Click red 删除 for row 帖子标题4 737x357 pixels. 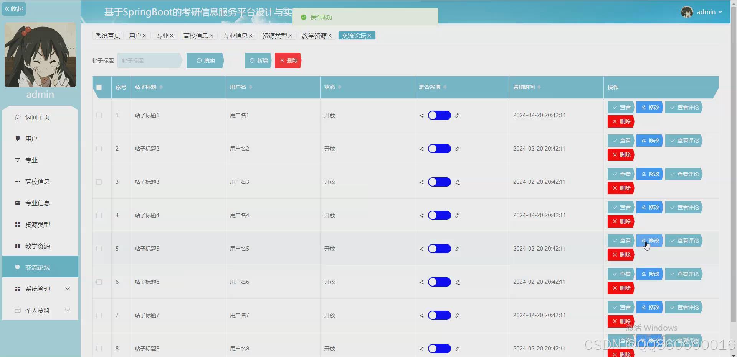[x=621, y=221]
